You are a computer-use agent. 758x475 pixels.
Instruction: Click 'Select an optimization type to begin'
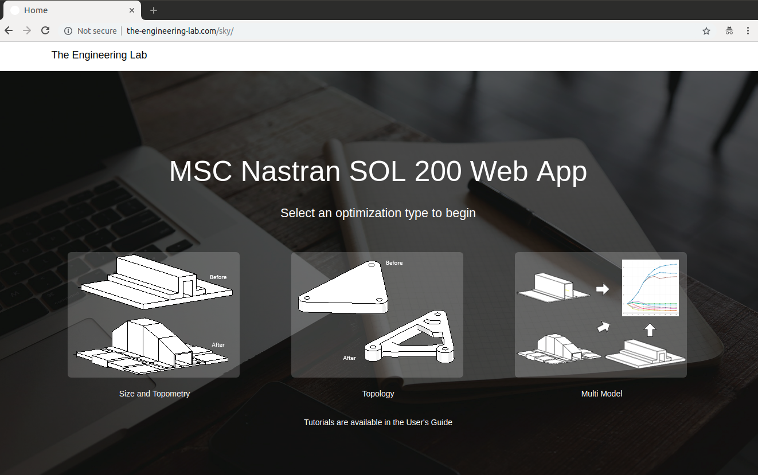pyautogui.click(x=378, y=213)
